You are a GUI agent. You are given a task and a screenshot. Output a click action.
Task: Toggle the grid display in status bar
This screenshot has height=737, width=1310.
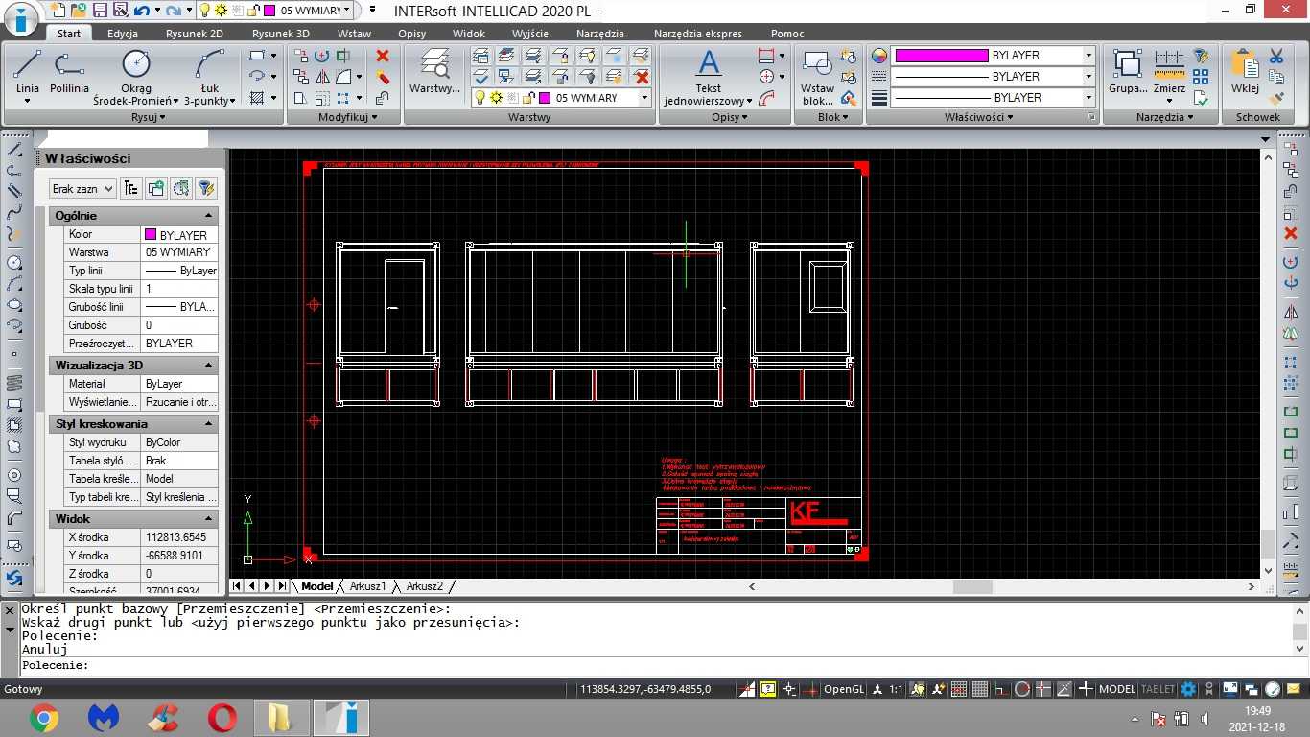click(x=980, y=689)
